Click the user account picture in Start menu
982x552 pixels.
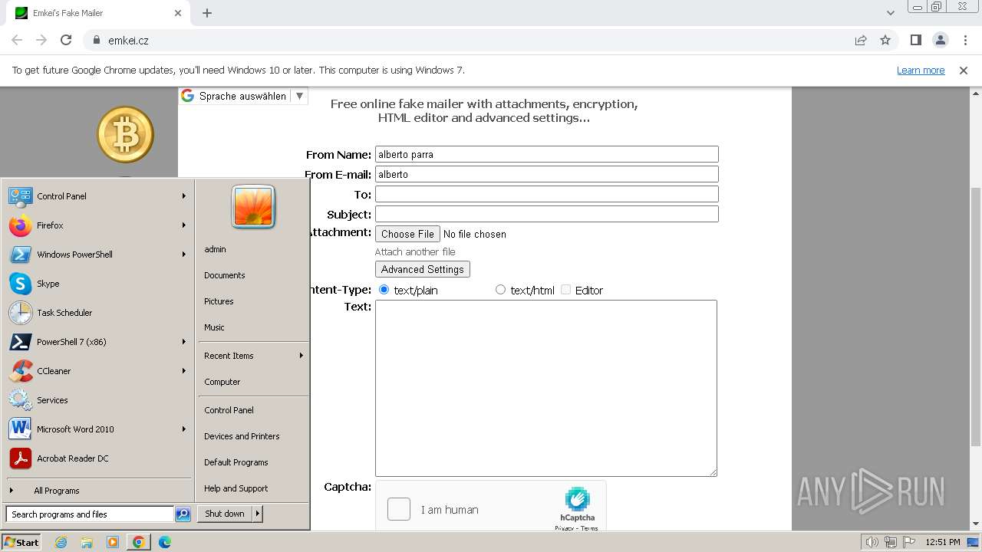(253, 207)
